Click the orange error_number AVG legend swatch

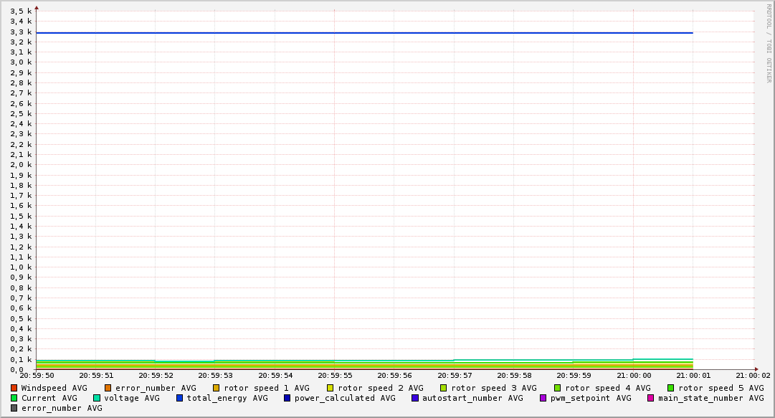[108, 388]
